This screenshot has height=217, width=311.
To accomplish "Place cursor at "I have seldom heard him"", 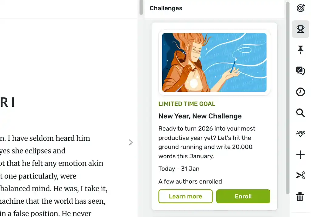I will pyautogui.click(x=49, y=138).
